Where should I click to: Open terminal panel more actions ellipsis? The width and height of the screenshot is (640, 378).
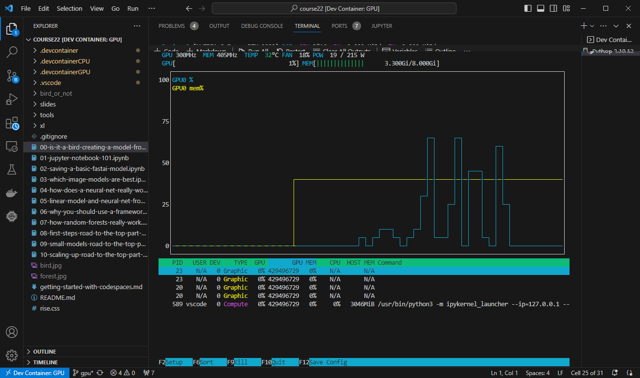point(603,26)
